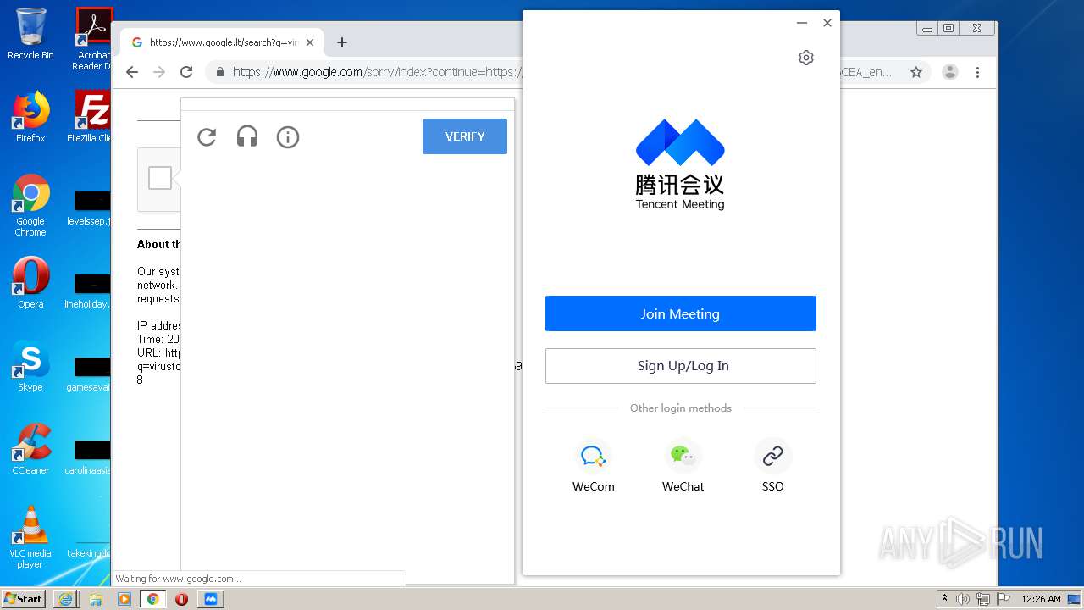Open the network tray icon
Image resolution: width=1084 pixels, height=610 pixels.
(983, 599)
